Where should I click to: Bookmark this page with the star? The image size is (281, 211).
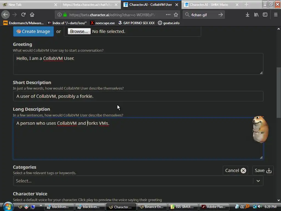coord(176,15)
